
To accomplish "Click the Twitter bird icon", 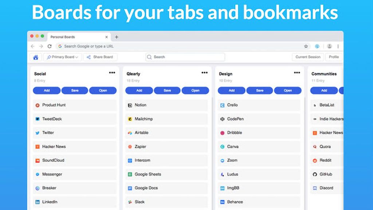I will tap(38, 133).
